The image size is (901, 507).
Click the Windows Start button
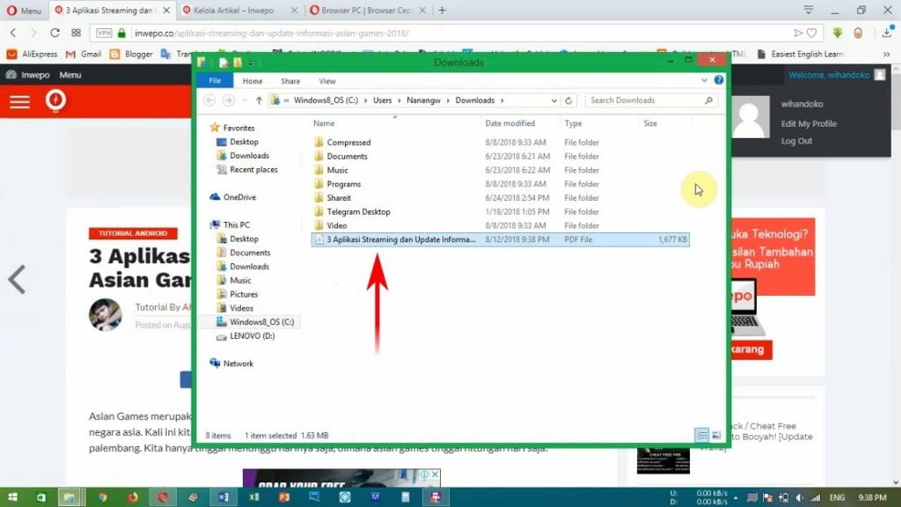point(14,497)
